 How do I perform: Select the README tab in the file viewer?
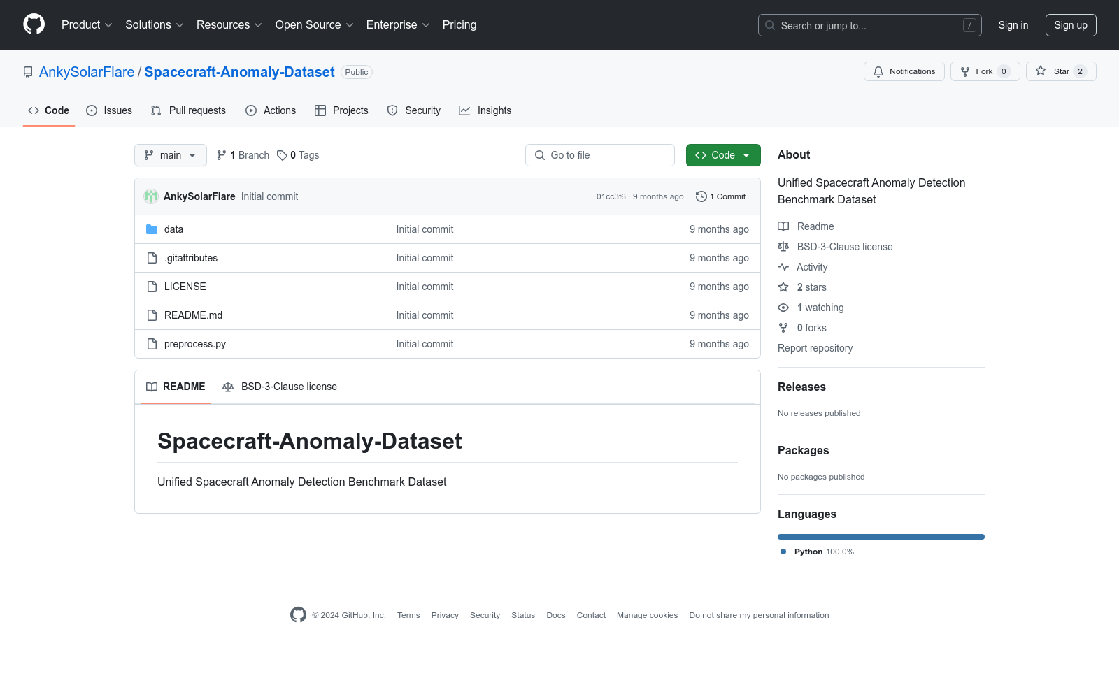[x=176, y=387]
